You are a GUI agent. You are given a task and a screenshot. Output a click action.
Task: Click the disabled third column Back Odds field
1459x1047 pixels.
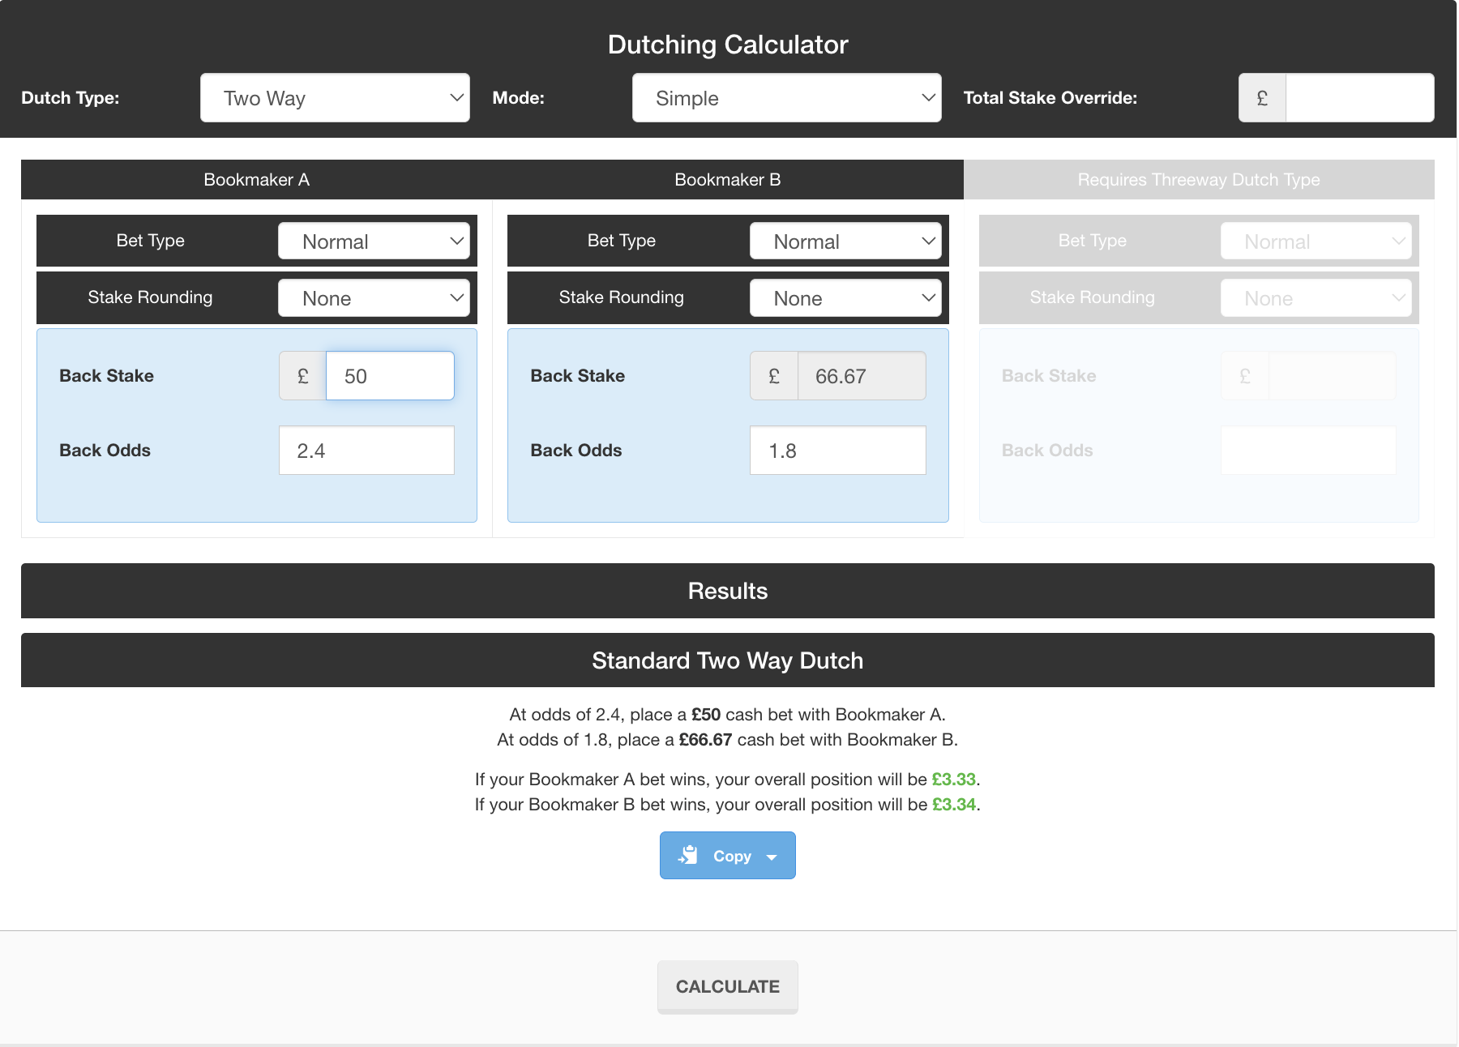(x=1308, y=451)
